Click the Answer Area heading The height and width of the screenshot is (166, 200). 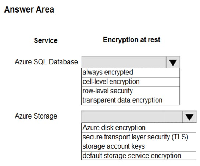click(x=29, y=10)
